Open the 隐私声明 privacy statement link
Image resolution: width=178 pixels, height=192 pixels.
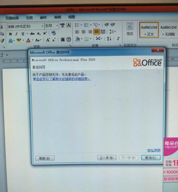(154, 150)
